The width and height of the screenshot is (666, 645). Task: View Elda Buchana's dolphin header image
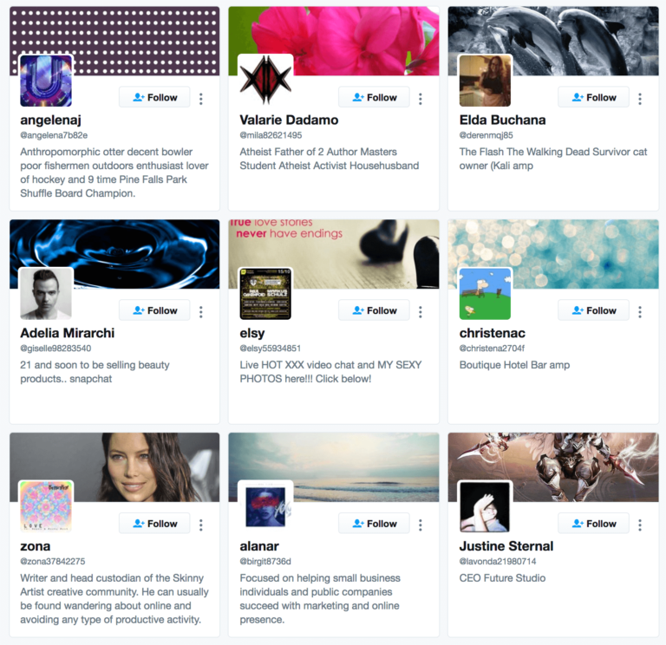tap(553, 42)
